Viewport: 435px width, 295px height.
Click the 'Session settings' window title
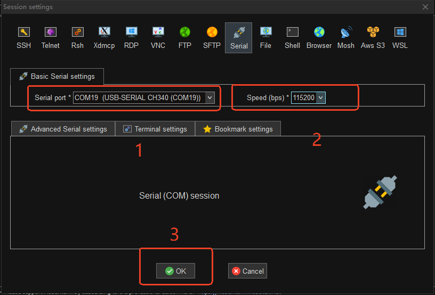(28, 6)
